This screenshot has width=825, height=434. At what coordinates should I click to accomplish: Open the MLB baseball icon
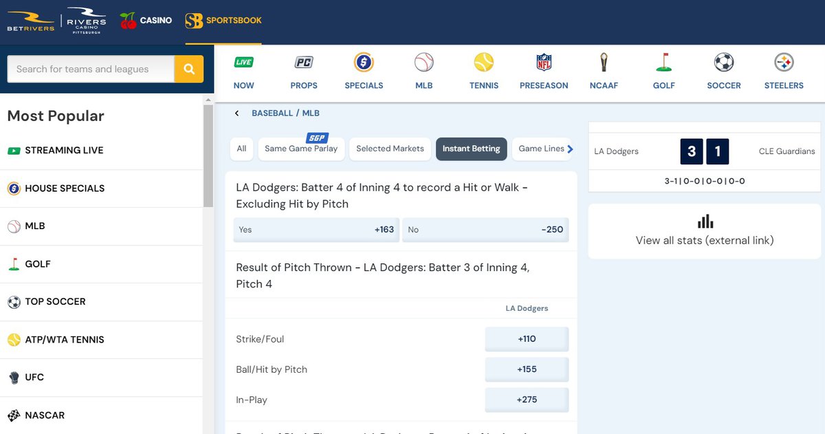(424, 63)
